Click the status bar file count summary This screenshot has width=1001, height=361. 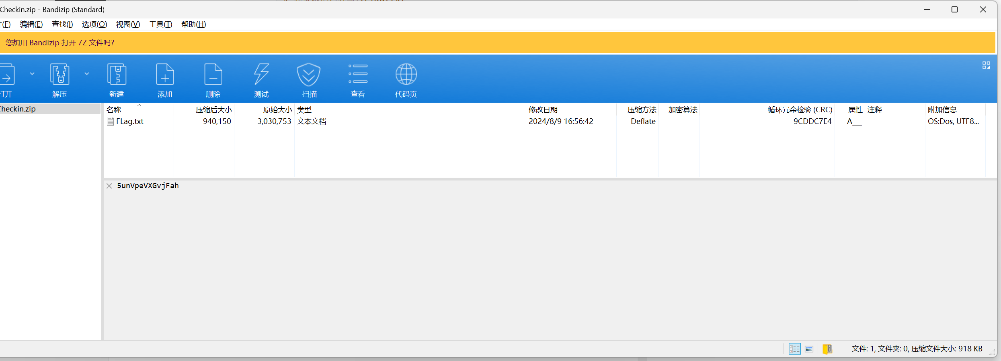[x=917, y=349]
